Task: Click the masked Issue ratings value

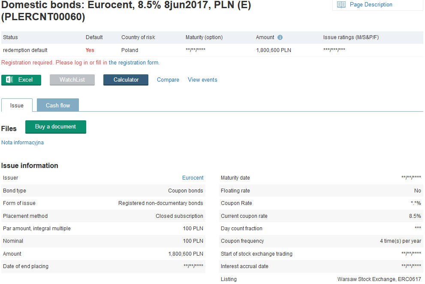Action: [334, 50]
